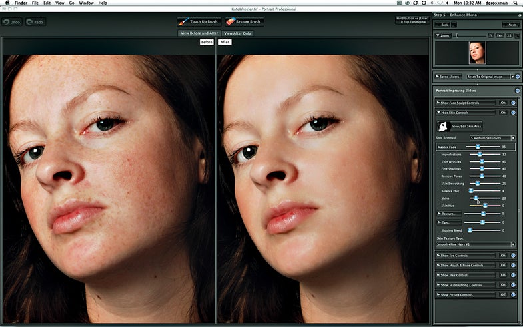Toggle Mouth & Nose Controls On button

click(503, 265)
